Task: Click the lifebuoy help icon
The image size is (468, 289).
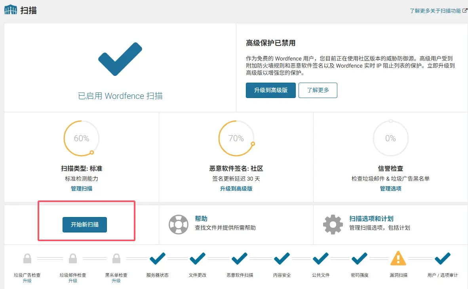Action: pyautogui.click(x=179, y=224)
